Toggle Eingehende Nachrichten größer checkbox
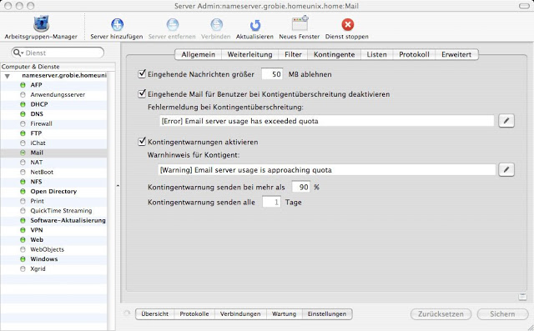Image resolution: width=534 pixels, height=331 pixels. point(142,73)
